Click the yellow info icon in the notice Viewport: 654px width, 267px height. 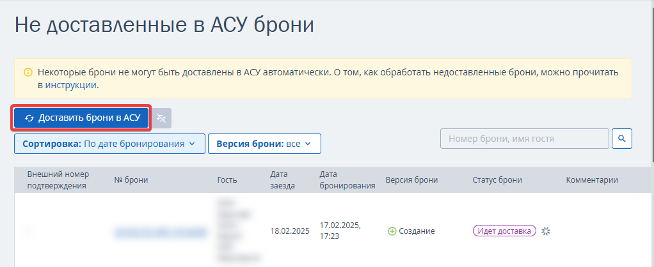click(28, 72)
